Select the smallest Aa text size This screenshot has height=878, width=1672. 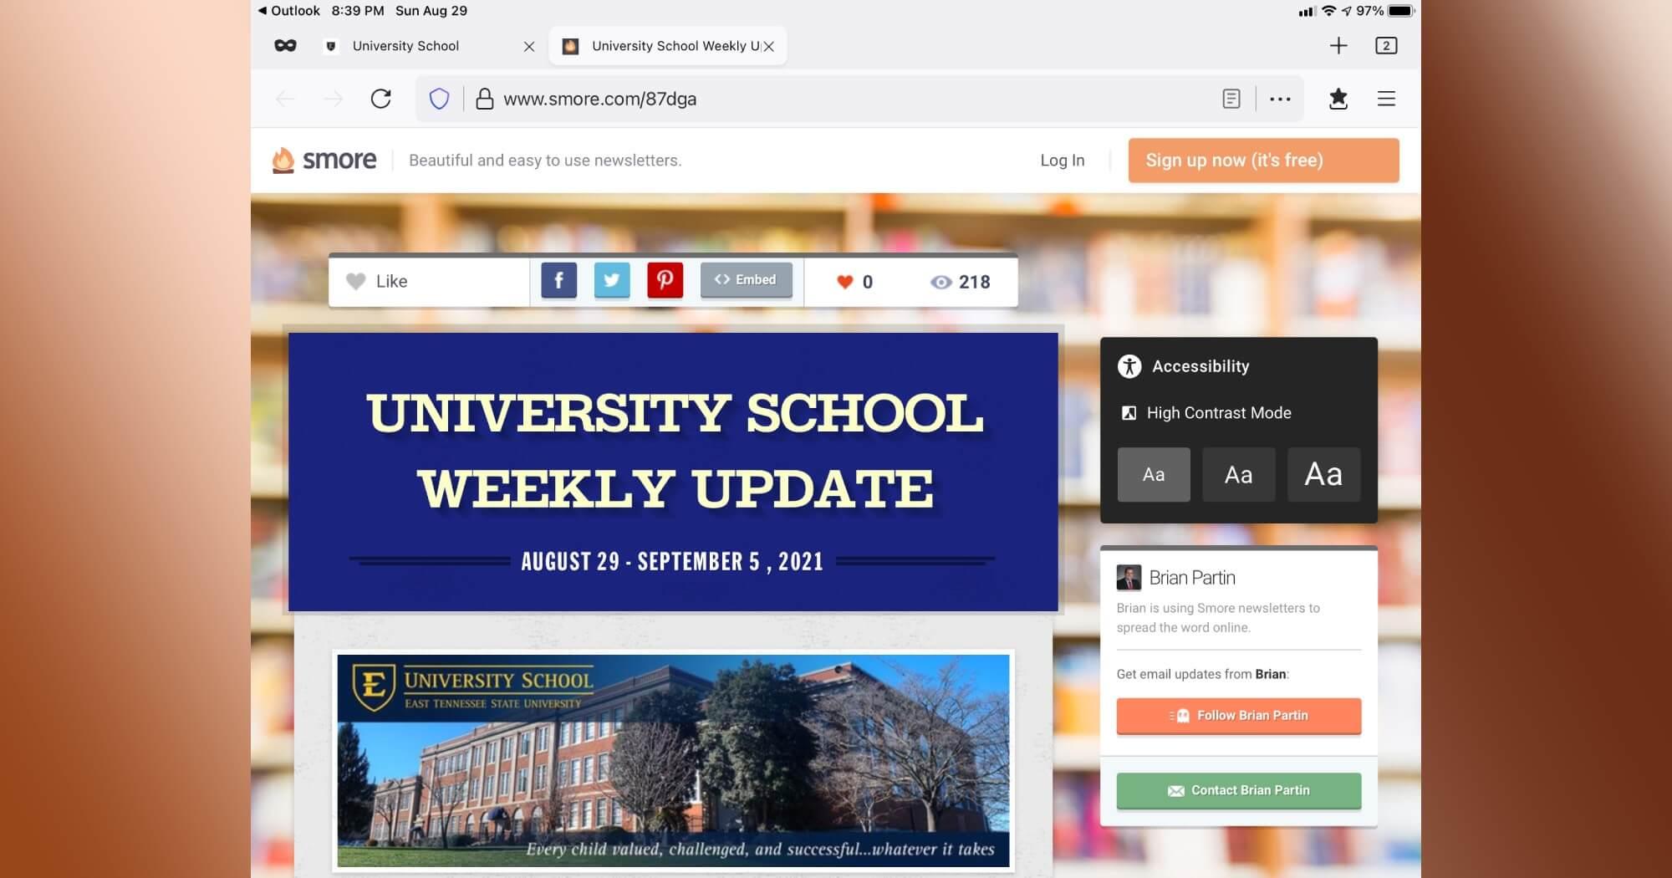1154,475
